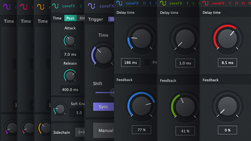Select RMS detection mode
Screen dimensions: 251x141
pos(81,18)
